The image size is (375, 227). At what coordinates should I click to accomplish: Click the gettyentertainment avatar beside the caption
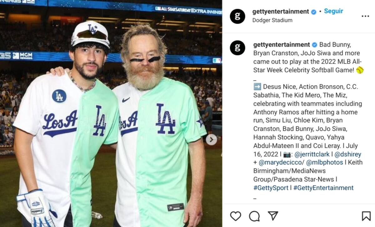pos(237,48)
